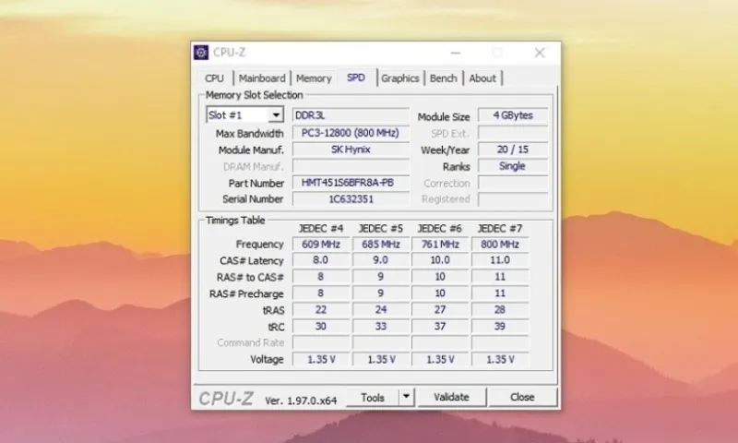The image size is (738, 443).
Task: Click the Tools button
Action: coord(373,398)
